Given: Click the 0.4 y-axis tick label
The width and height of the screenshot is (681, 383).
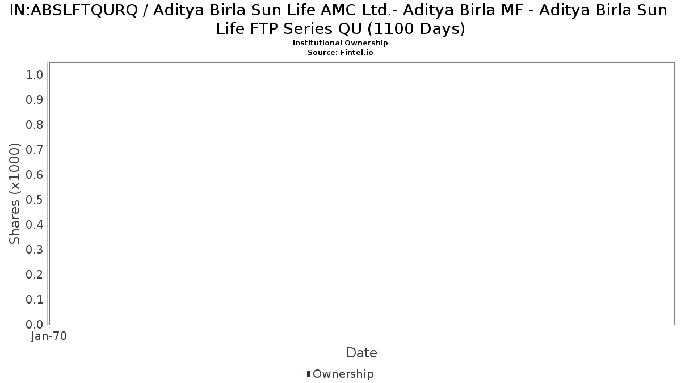Looking at the screenshot, I should [x=35, y=225].
